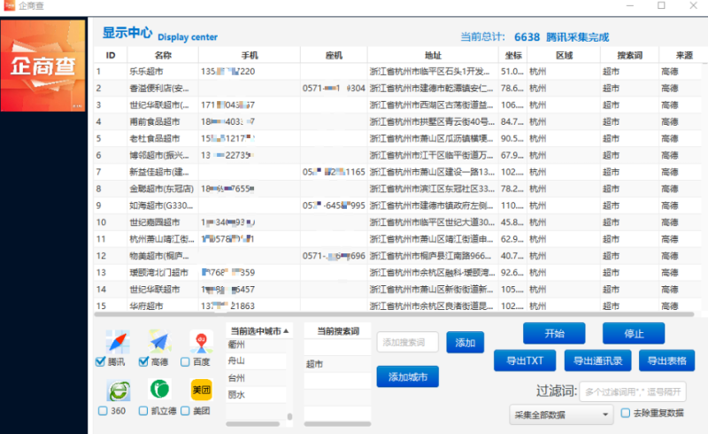Click the small 企商查 title bar icon
The height and width of the screenshot is (434, 708).
point(9,5)
